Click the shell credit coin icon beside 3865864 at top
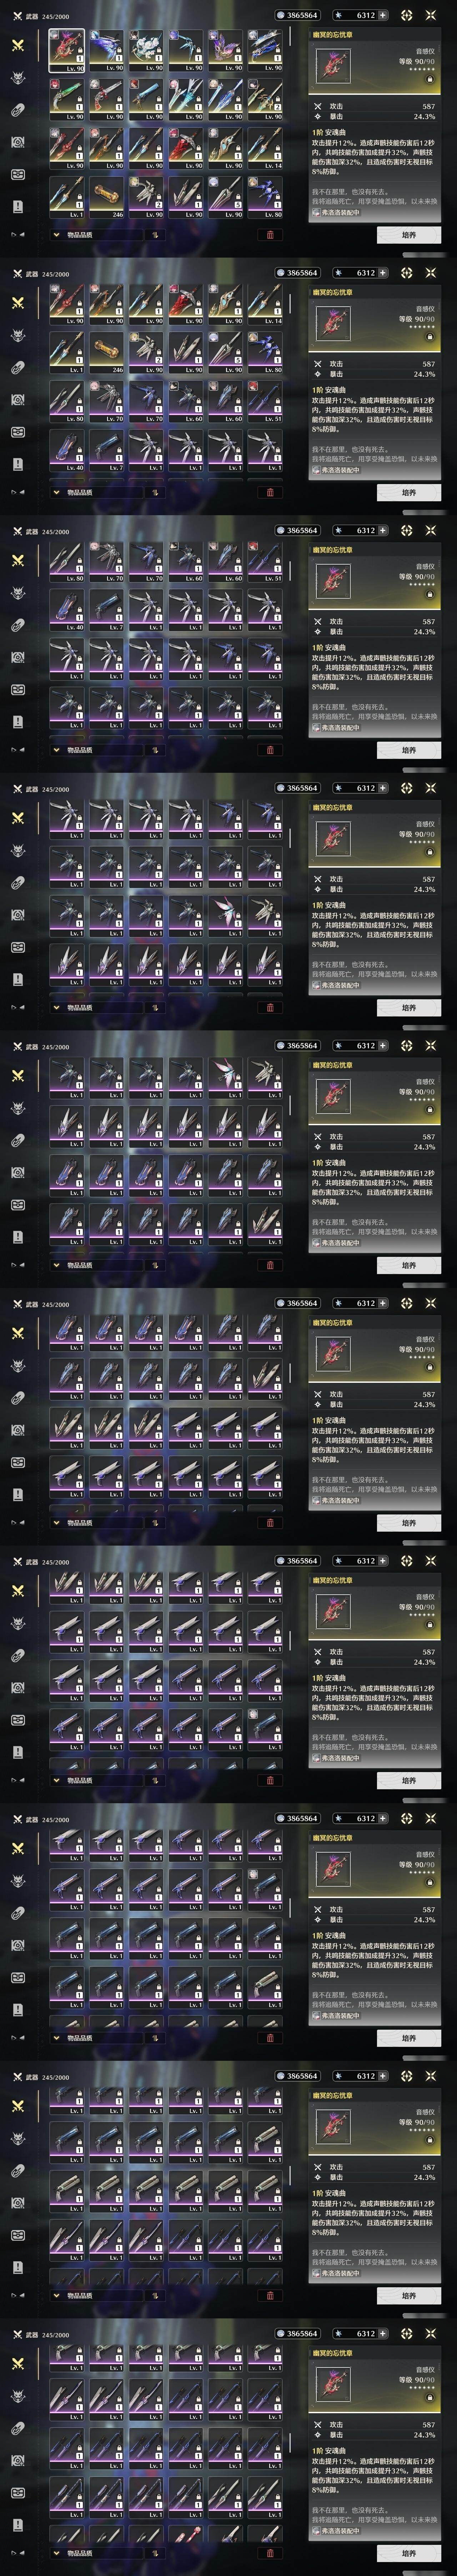 pyautogui.click(x=280, y=15)
